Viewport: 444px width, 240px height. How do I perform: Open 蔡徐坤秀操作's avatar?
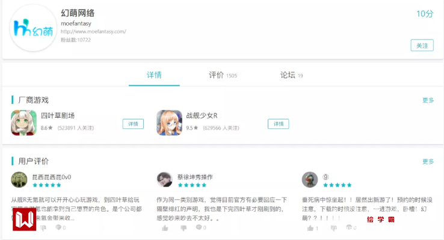[x=164, y=180]
